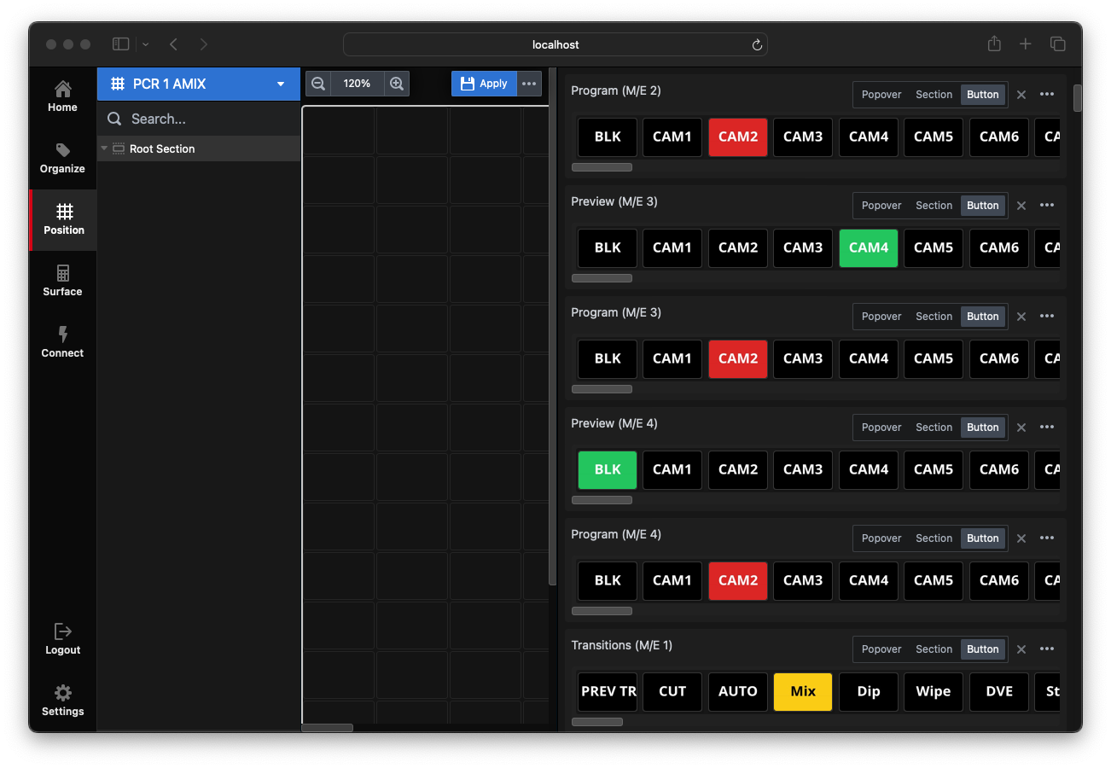Image resolution: width=1111 pixels, height=768 pixels.
Task: Click the Search input field
Action: click(x=199, y=119)
